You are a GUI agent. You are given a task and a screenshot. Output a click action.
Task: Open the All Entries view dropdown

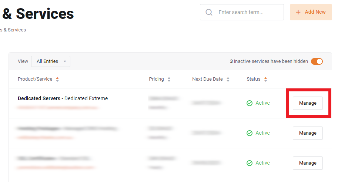(x=51, y=61)
